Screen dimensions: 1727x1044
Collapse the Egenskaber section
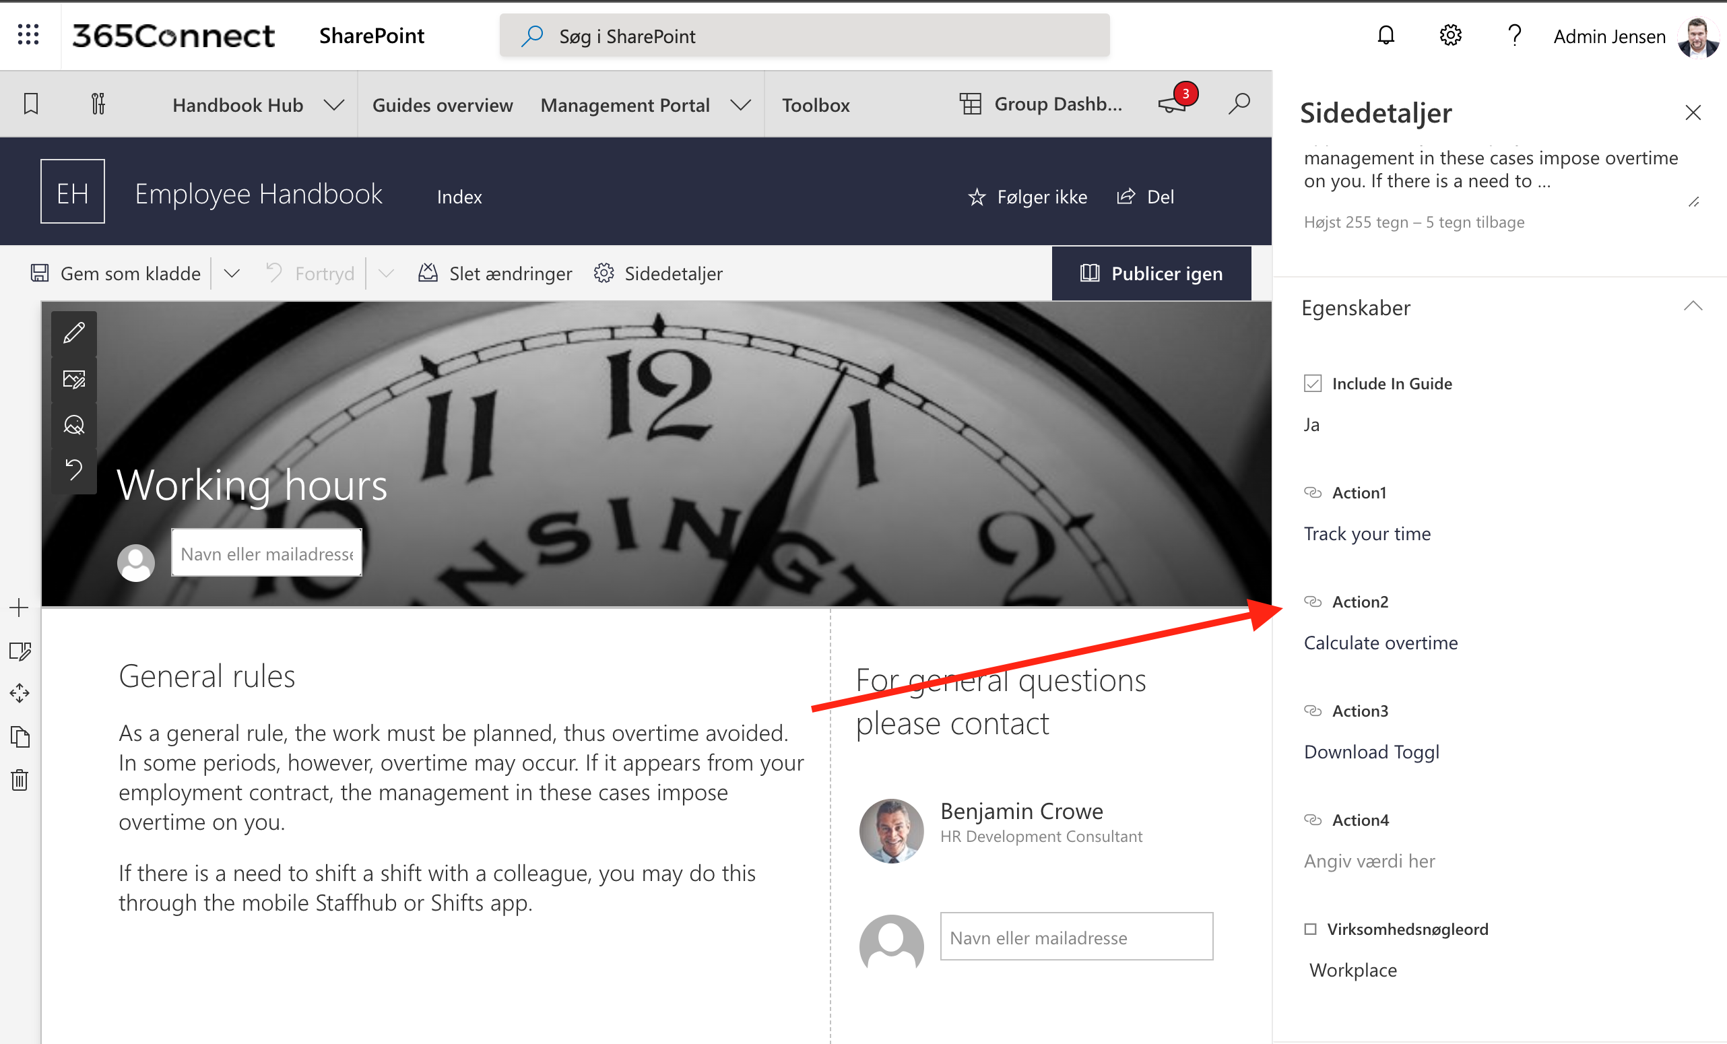point(1693,306)
